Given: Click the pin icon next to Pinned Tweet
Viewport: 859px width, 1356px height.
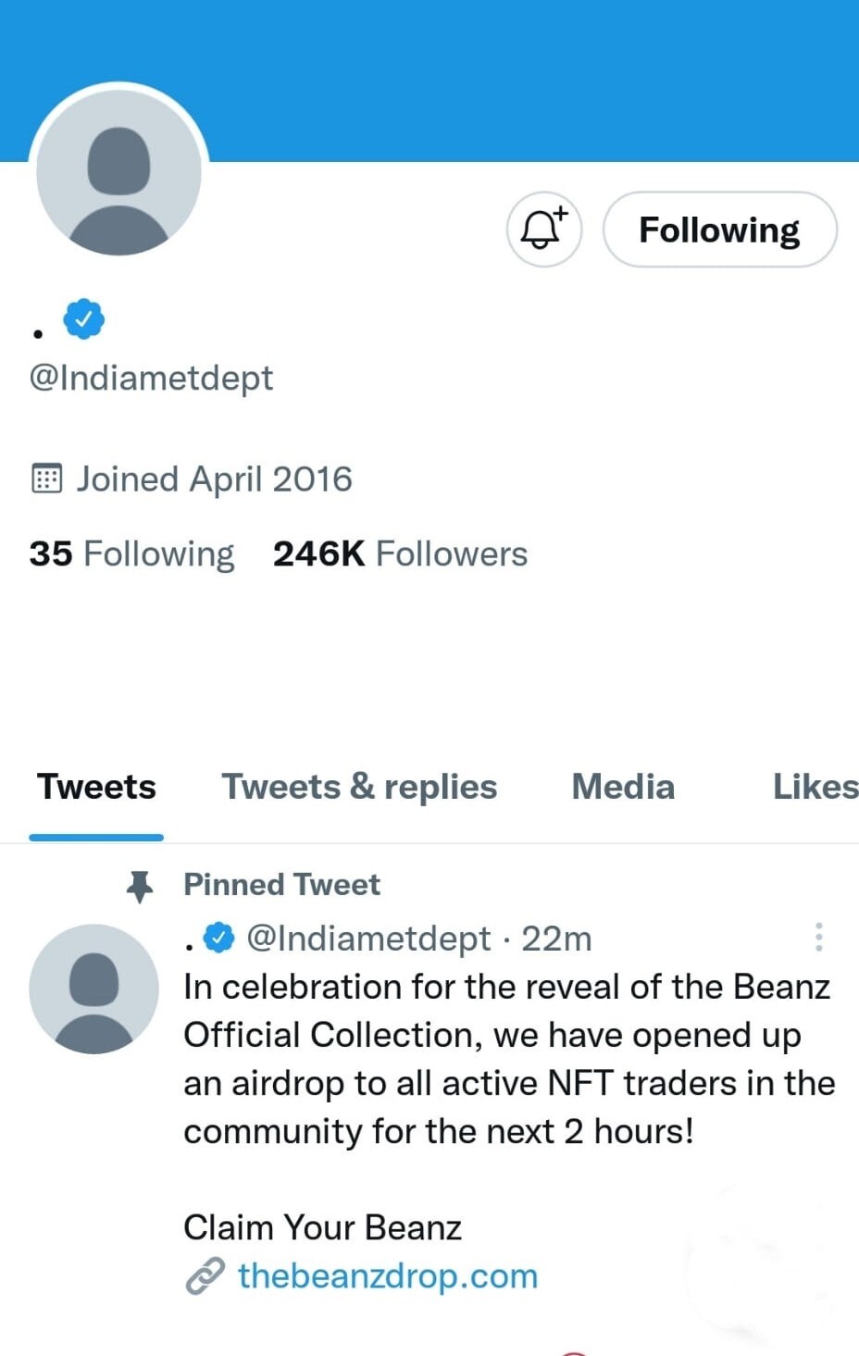Looking at the screenshot, I should 140,886.
